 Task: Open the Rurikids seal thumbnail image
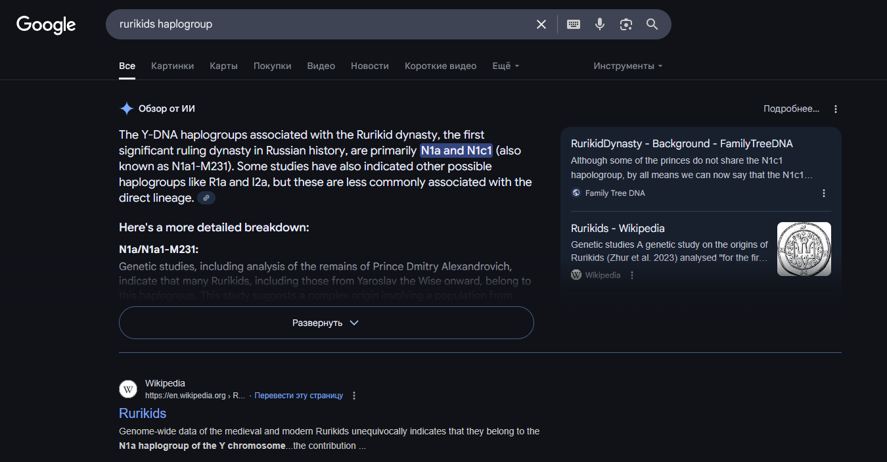[x=804, y=249]
